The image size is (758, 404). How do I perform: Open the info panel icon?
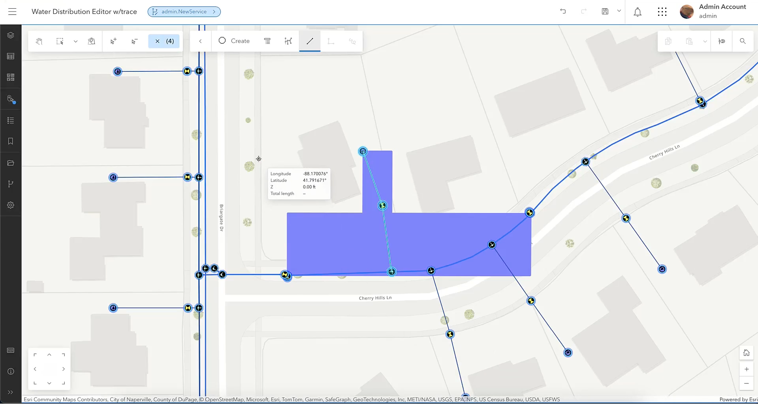(x=11, y=371)
